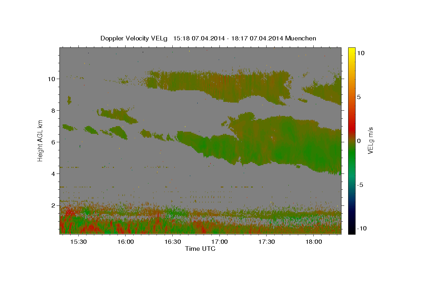The image size is (422, 281).
Task: Click the yellow top of the colorbar
Action: pos(352,51)
